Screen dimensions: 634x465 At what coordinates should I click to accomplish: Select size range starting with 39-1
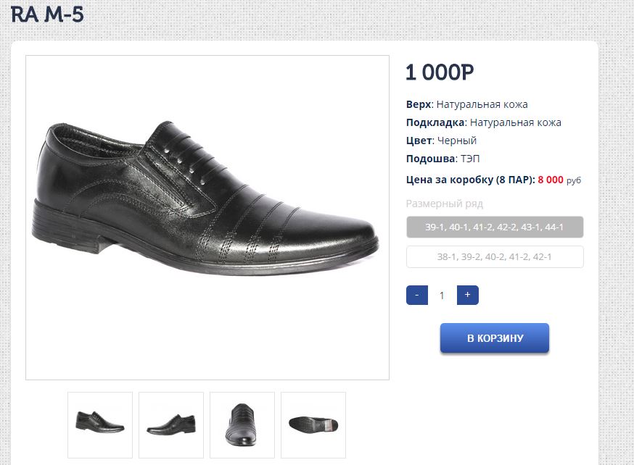pos(495,227)
